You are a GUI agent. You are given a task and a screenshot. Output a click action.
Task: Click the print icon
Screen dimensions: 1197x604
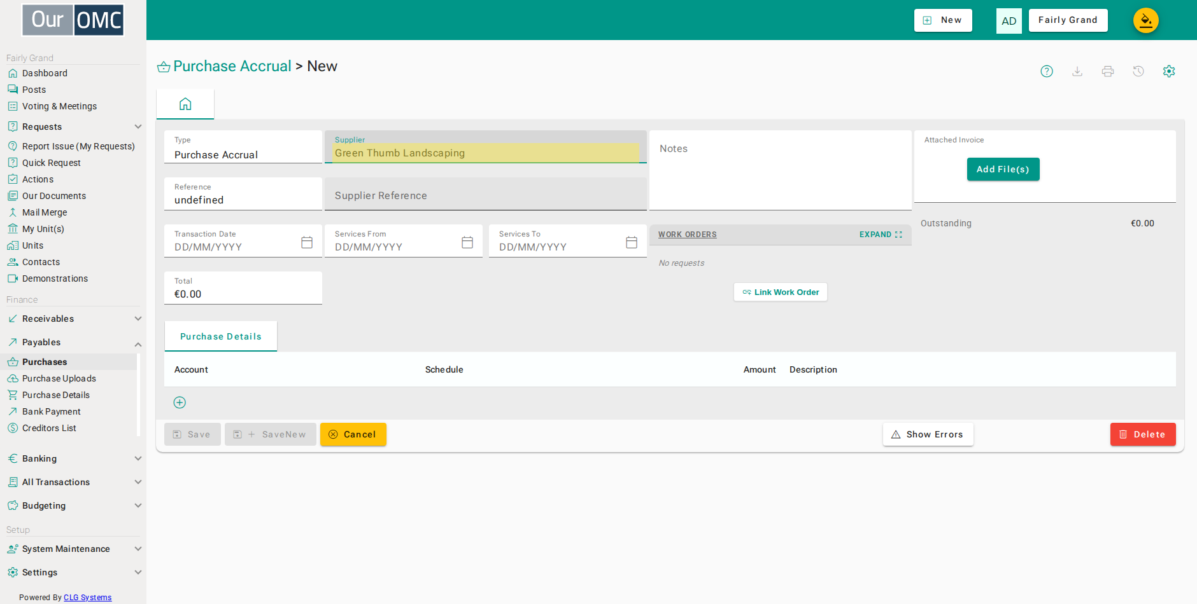tap(1108, 71)
